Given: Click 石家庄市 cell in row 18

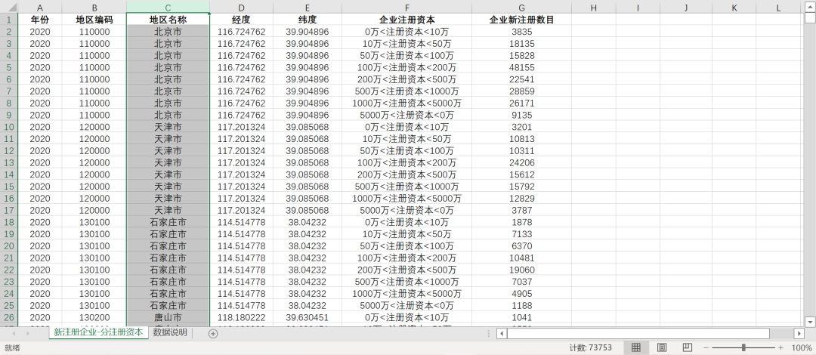Looking at the screenshot, I should point(168,222).
